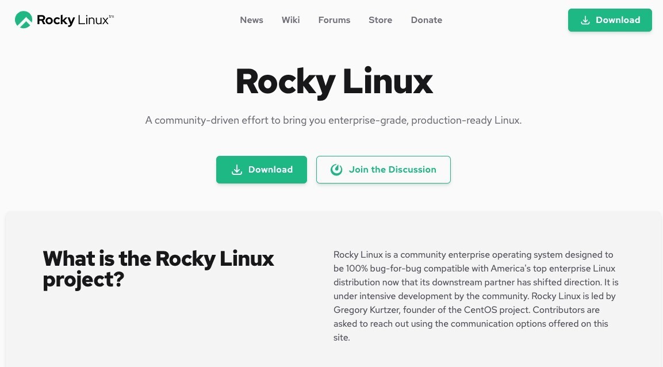Click the trademark symbol beside the header logo
Viewport: 663px width, 367px height.
[112, 17]
